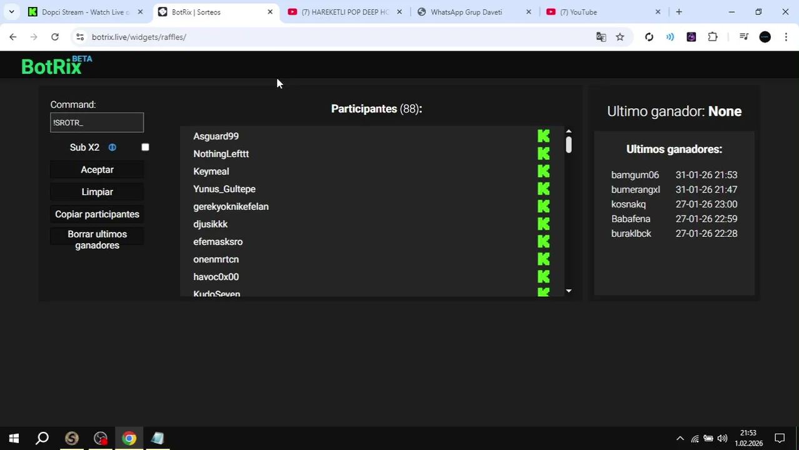The image size is (799, 450).
Task: Click past winner Babafena
Action: click(630, 219)
